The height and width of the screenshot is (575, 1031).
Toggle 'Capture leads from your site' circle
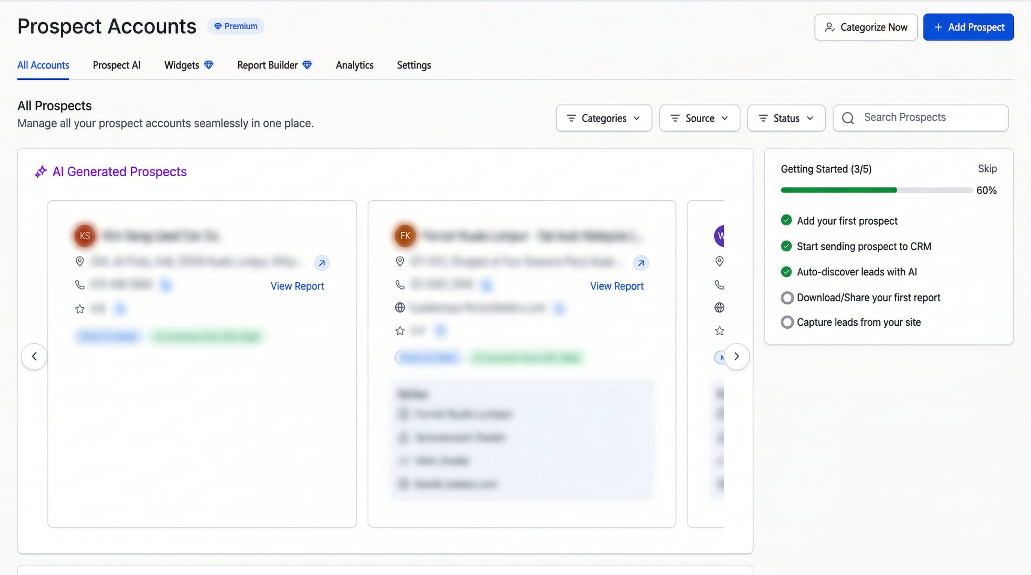(x=787, y=322)
